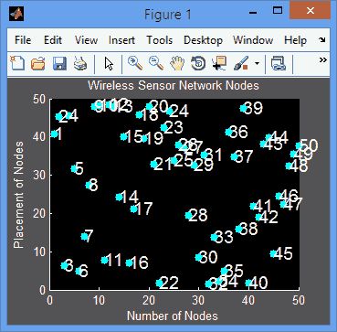
Task: Open the Brush tool color dropdown arrow
Action: 258,64
